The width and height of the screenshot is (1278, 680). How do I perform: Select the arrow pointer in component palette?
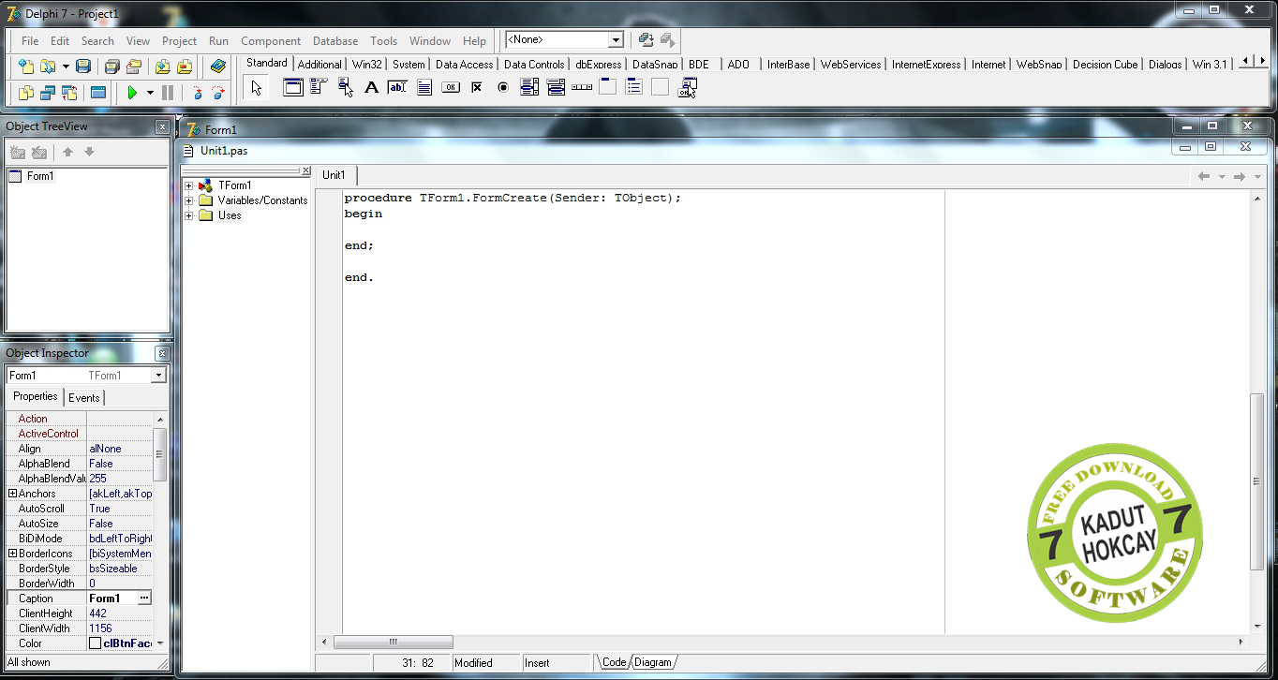(257, 88)
